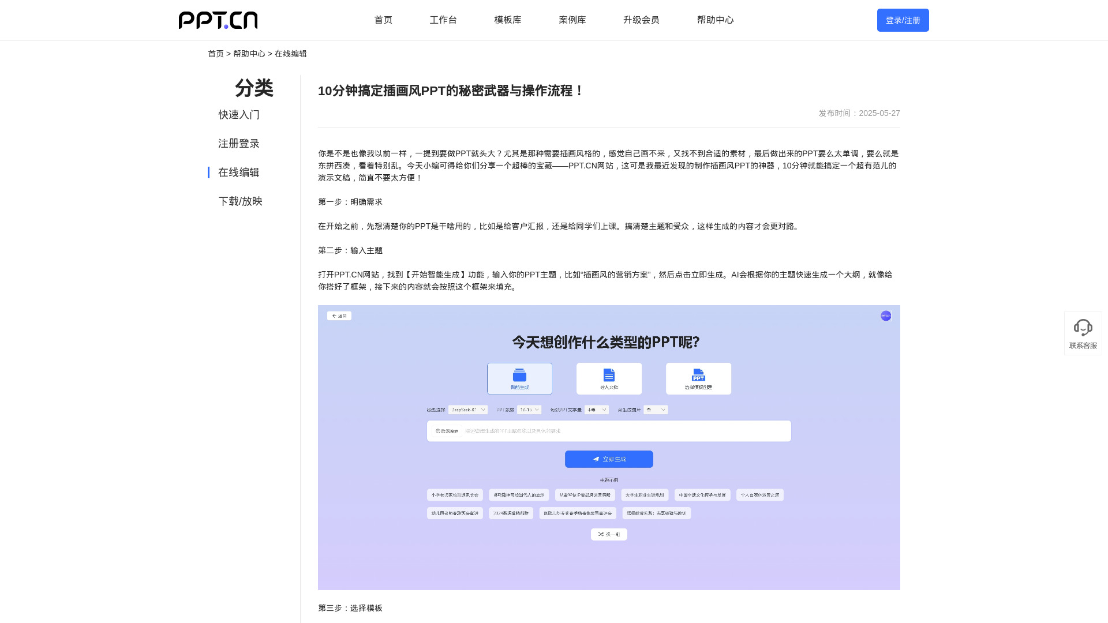Select the 案例库 nav item
Image resolution: width=1108 pixels, height=623 pixels.
(x=572, y=20)
